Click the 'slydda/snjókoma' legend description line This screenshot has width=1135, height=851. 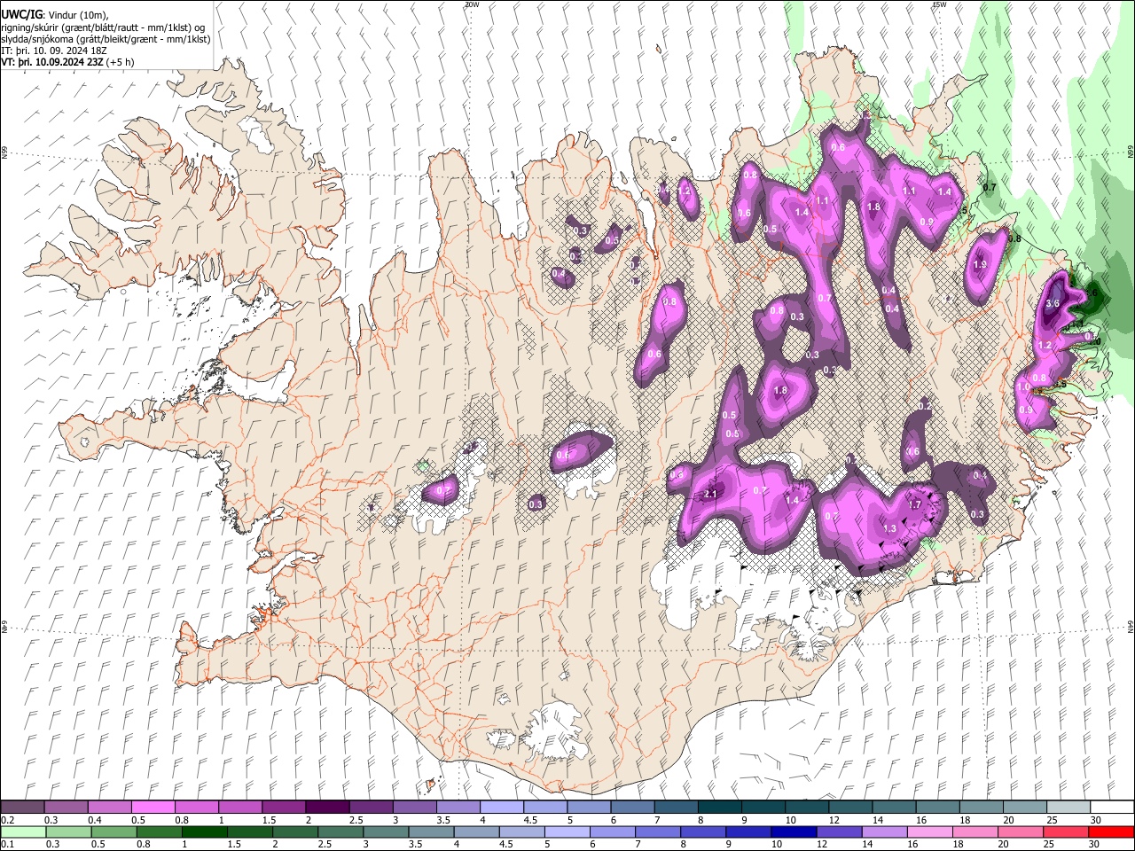tap(106, 39)
